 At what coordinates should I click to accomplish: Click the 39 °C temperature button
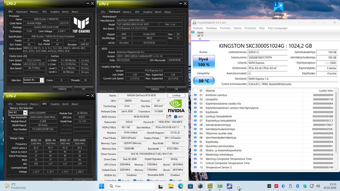tap(204, 81)
